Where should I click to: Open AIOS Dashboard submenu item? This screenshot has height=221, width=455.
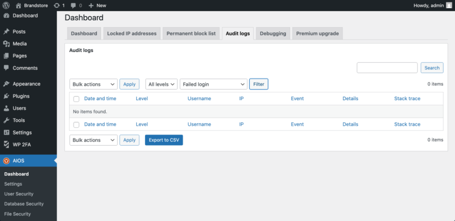17,174
